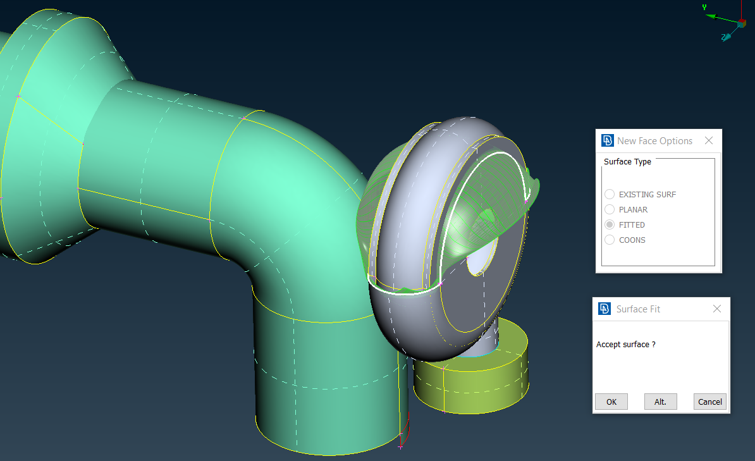Close the New Face Options dialog
Screen dimensions: 755x461
point(709,140)
